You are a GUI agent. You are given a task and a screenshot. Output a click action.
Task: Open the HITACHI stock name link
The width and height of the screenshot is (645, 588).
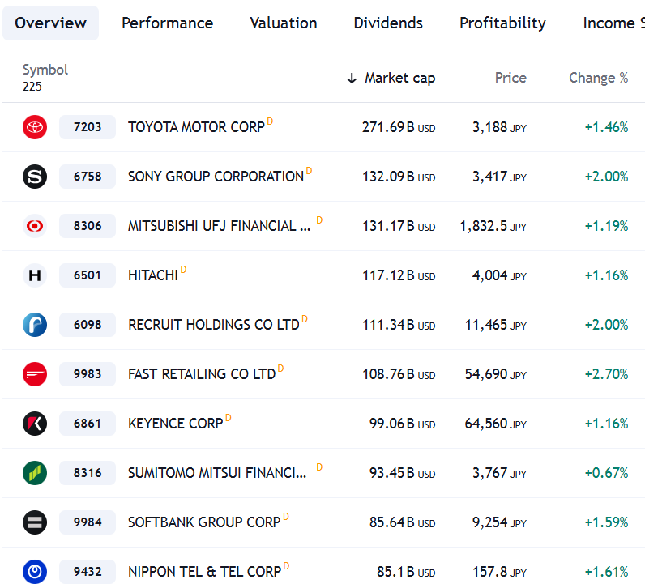[x=152, y=275]
